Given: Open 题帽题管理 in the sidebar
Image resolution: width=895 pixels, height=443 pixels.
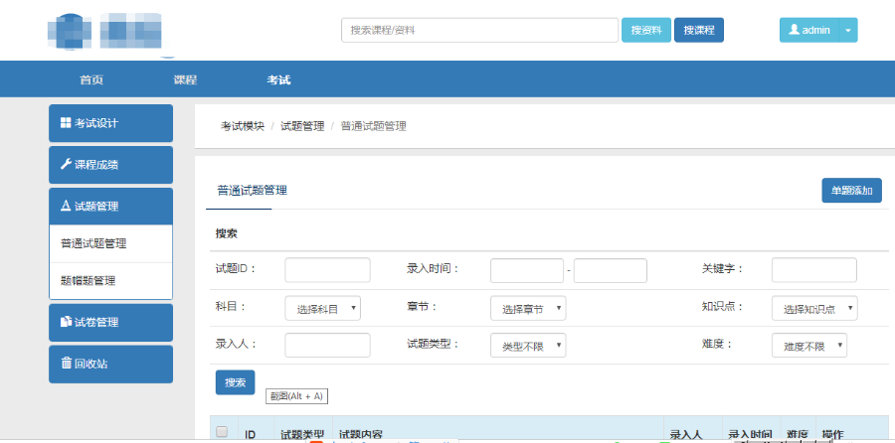Looking at the screenshot, I should 88,281.
